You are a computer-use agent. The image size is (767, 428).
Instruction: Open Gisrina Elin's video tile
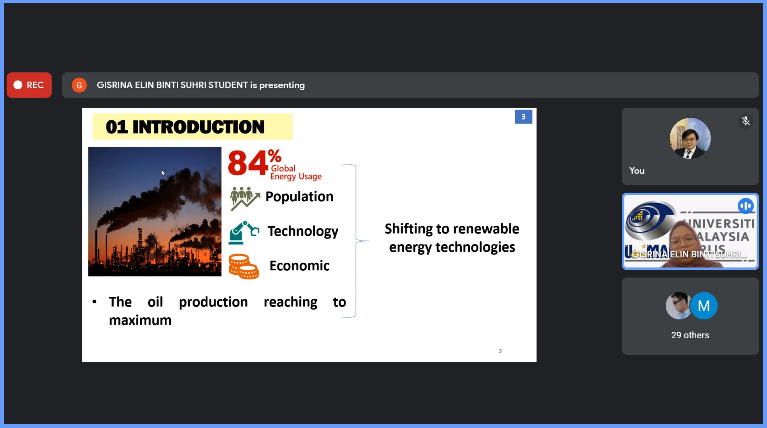pyautogui.click(x=690, y=231)
